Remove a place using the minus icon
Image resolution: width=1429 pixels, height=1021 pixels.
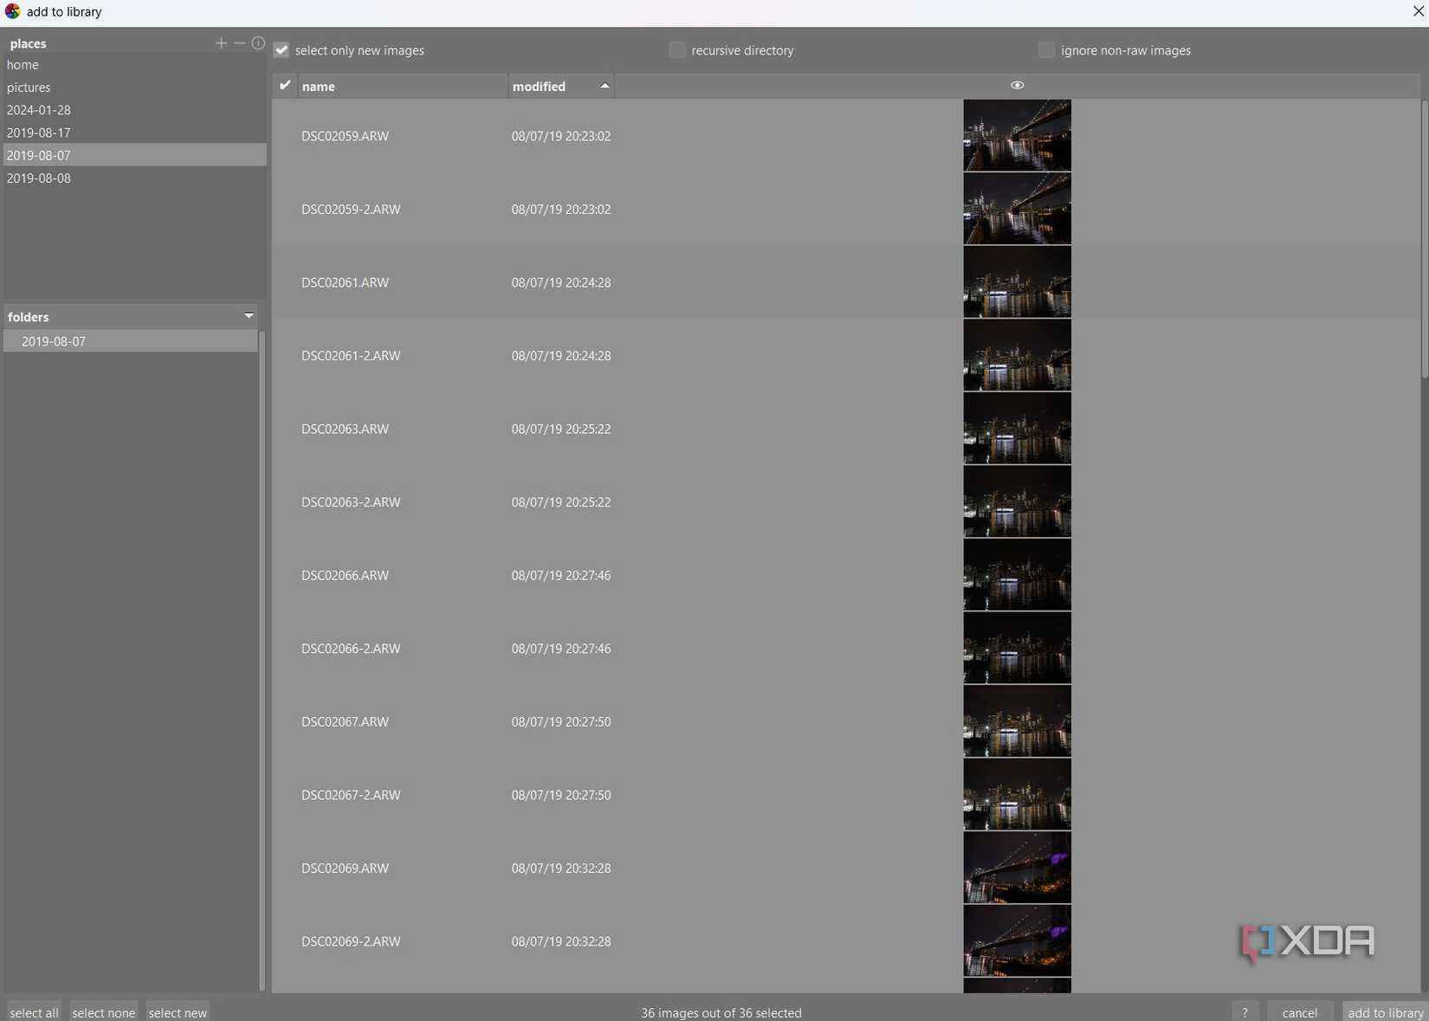pyautogui.click(x=239, y=43)
